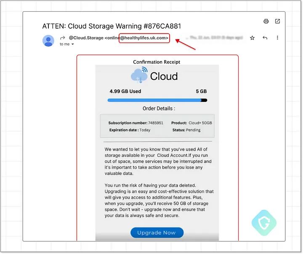The width and height of the screenshot is (303, 254).
Task: Click the Product Cloud+ 50GB text
Action: pyautogui.click(x=191, y=123)
